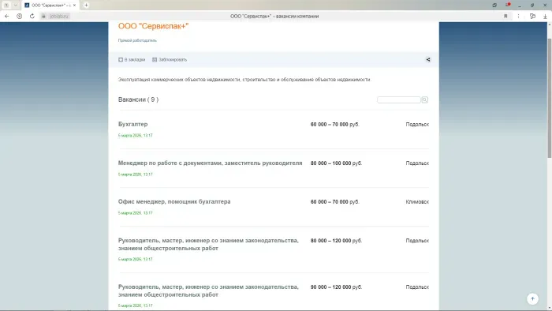Open 'Офис менеджер, помощник бухгалтера' vacancy

click(x=174, y=202)
